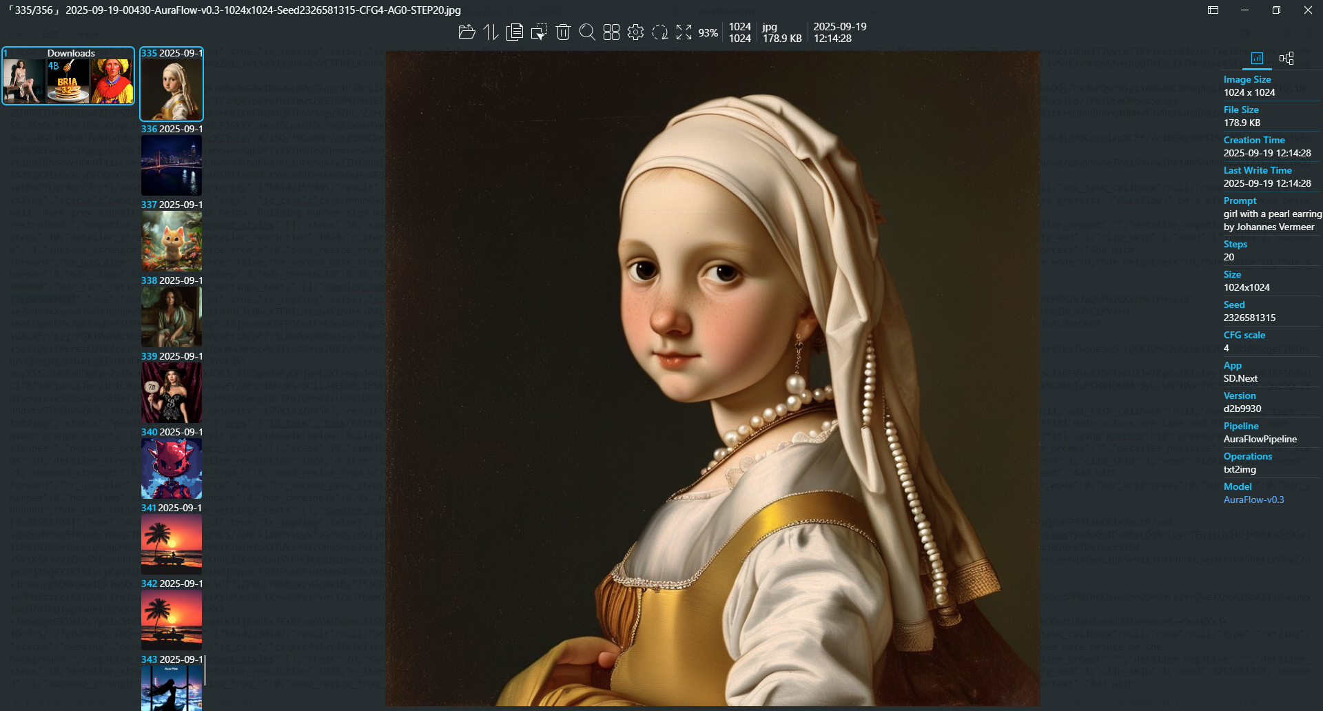Switch to the image info panel tab
Screen dimensions: 1323x711
(x=1257, y=59)
